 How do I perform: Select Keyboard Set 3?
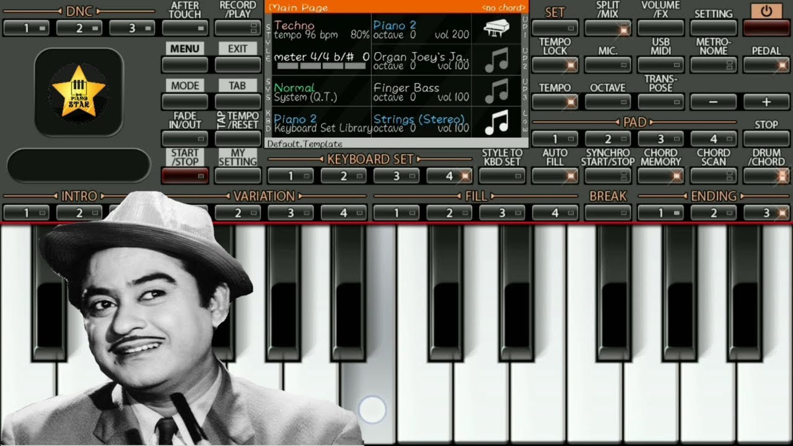click(396, 176)
